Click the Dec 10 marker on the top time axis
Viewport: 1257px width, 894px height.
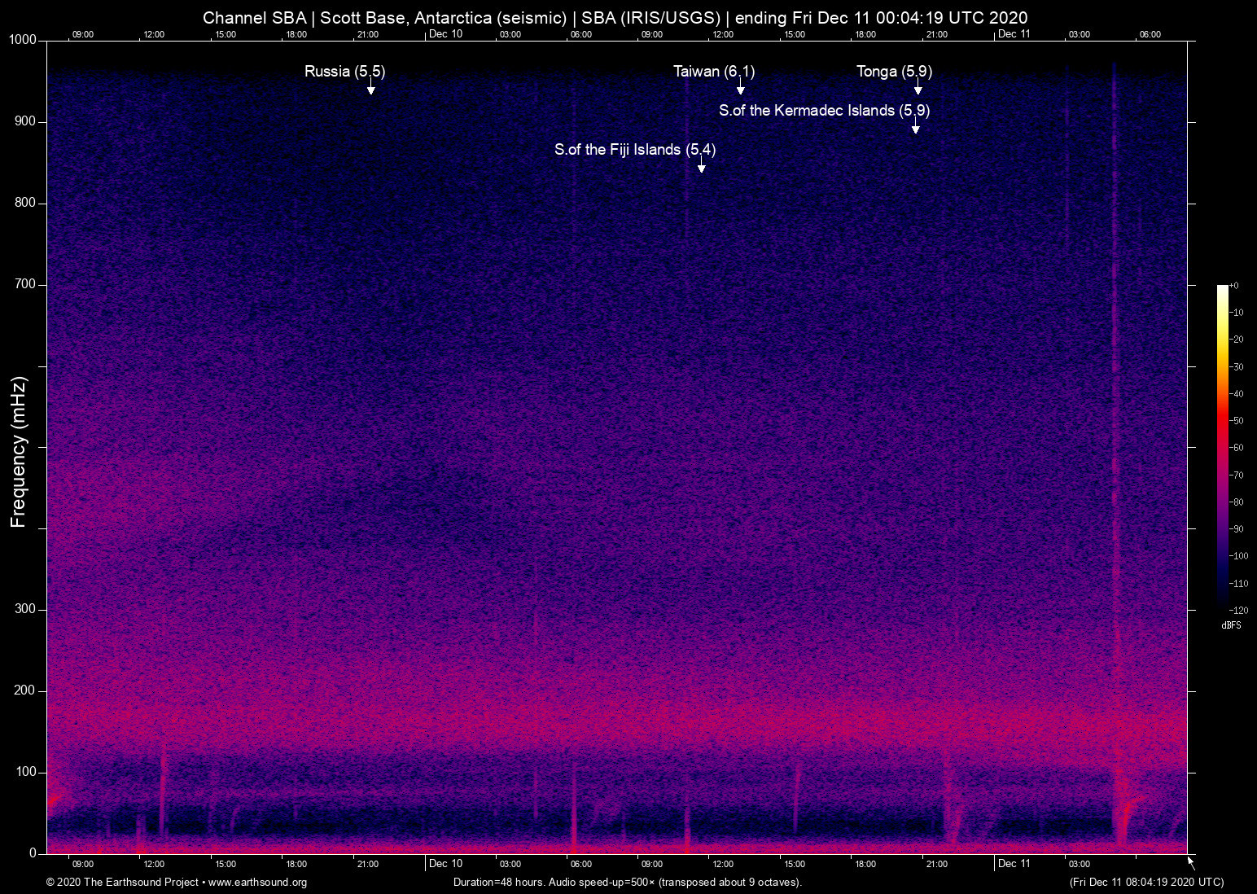click(x=445, y=33)
